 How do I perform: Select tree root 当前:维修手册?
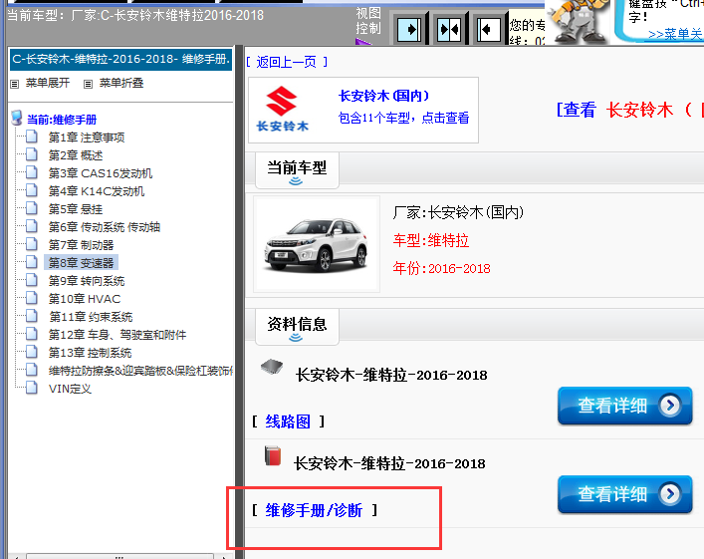(62, 120)
